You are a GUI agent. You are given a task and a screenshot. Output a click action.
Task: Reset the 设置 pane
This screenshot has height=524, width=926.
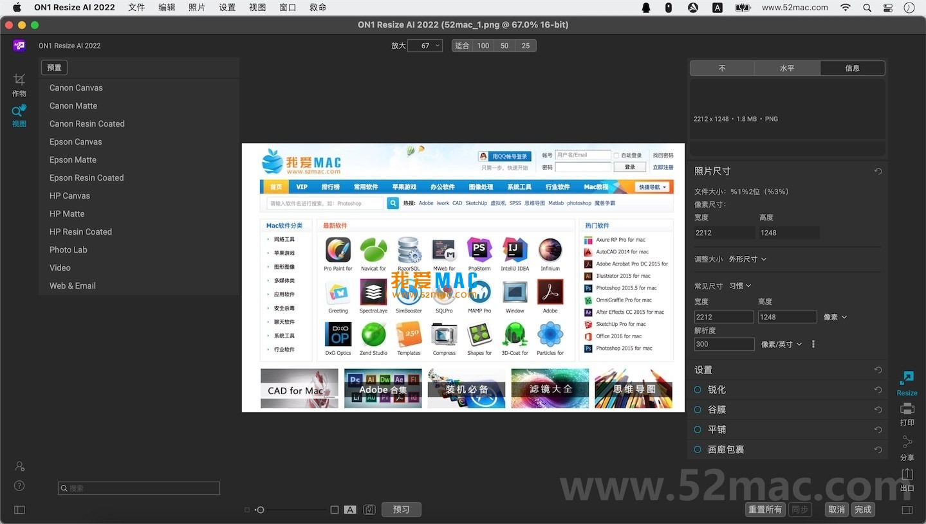coord(878,370)
